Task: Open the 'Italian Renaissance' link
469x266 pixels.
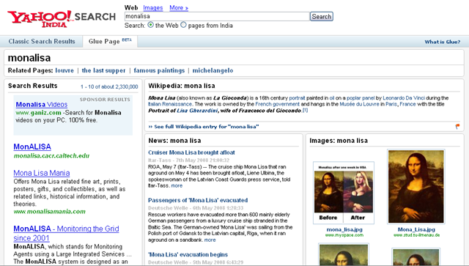Action: [170, 104]
